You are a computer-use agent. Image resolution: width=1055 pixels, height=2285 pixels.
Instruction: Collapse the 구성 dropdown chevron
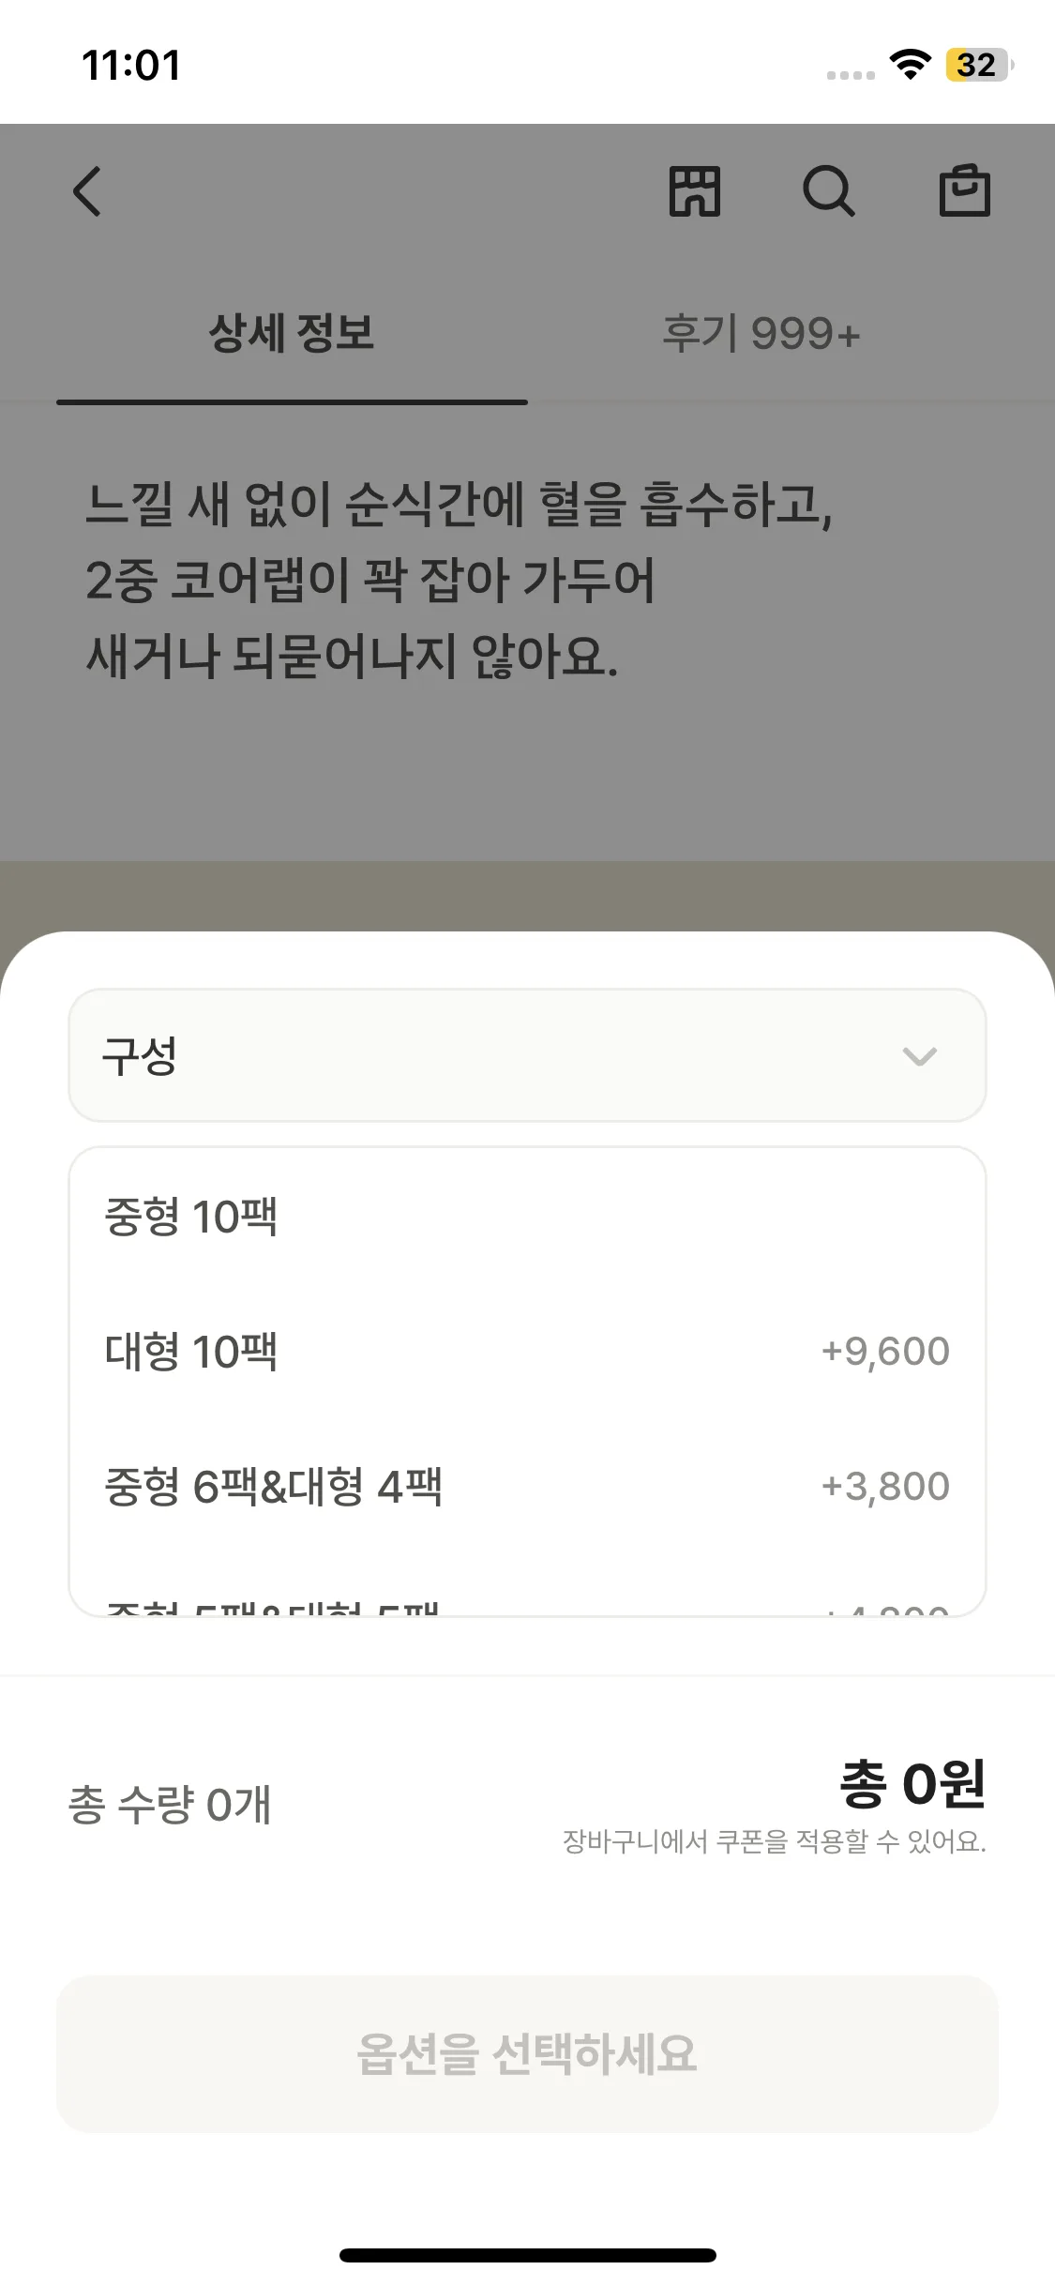tap(918, 1056)
